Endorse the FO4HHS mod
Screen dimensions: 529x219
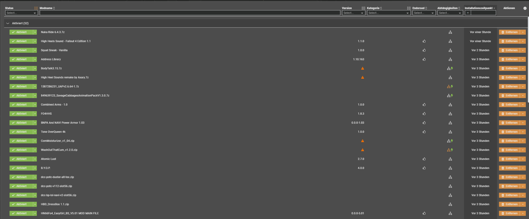pos(424,114)
